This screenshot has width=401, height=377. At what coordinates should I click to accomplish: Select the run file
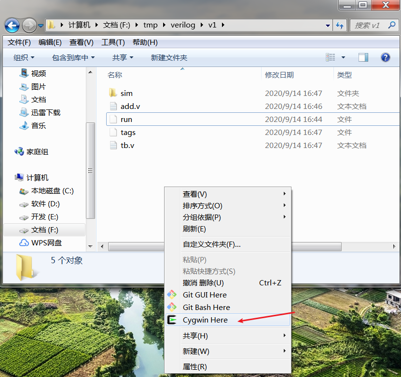pos(253,119)
